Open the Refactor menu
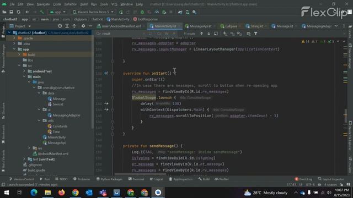The width and height of the screenshot is (353, 198). pos(70,4)
